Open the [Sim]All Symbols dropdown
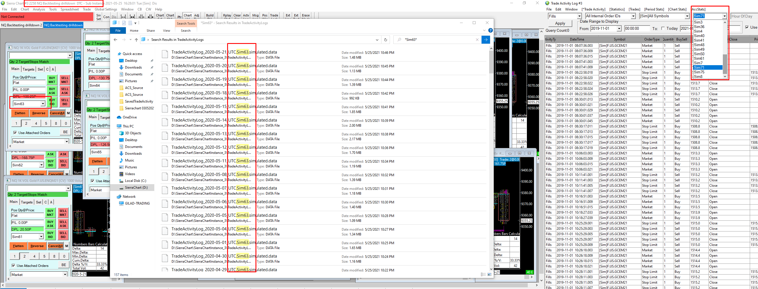The width and height of the screenshot is (758, 289). tap(687, 16)
